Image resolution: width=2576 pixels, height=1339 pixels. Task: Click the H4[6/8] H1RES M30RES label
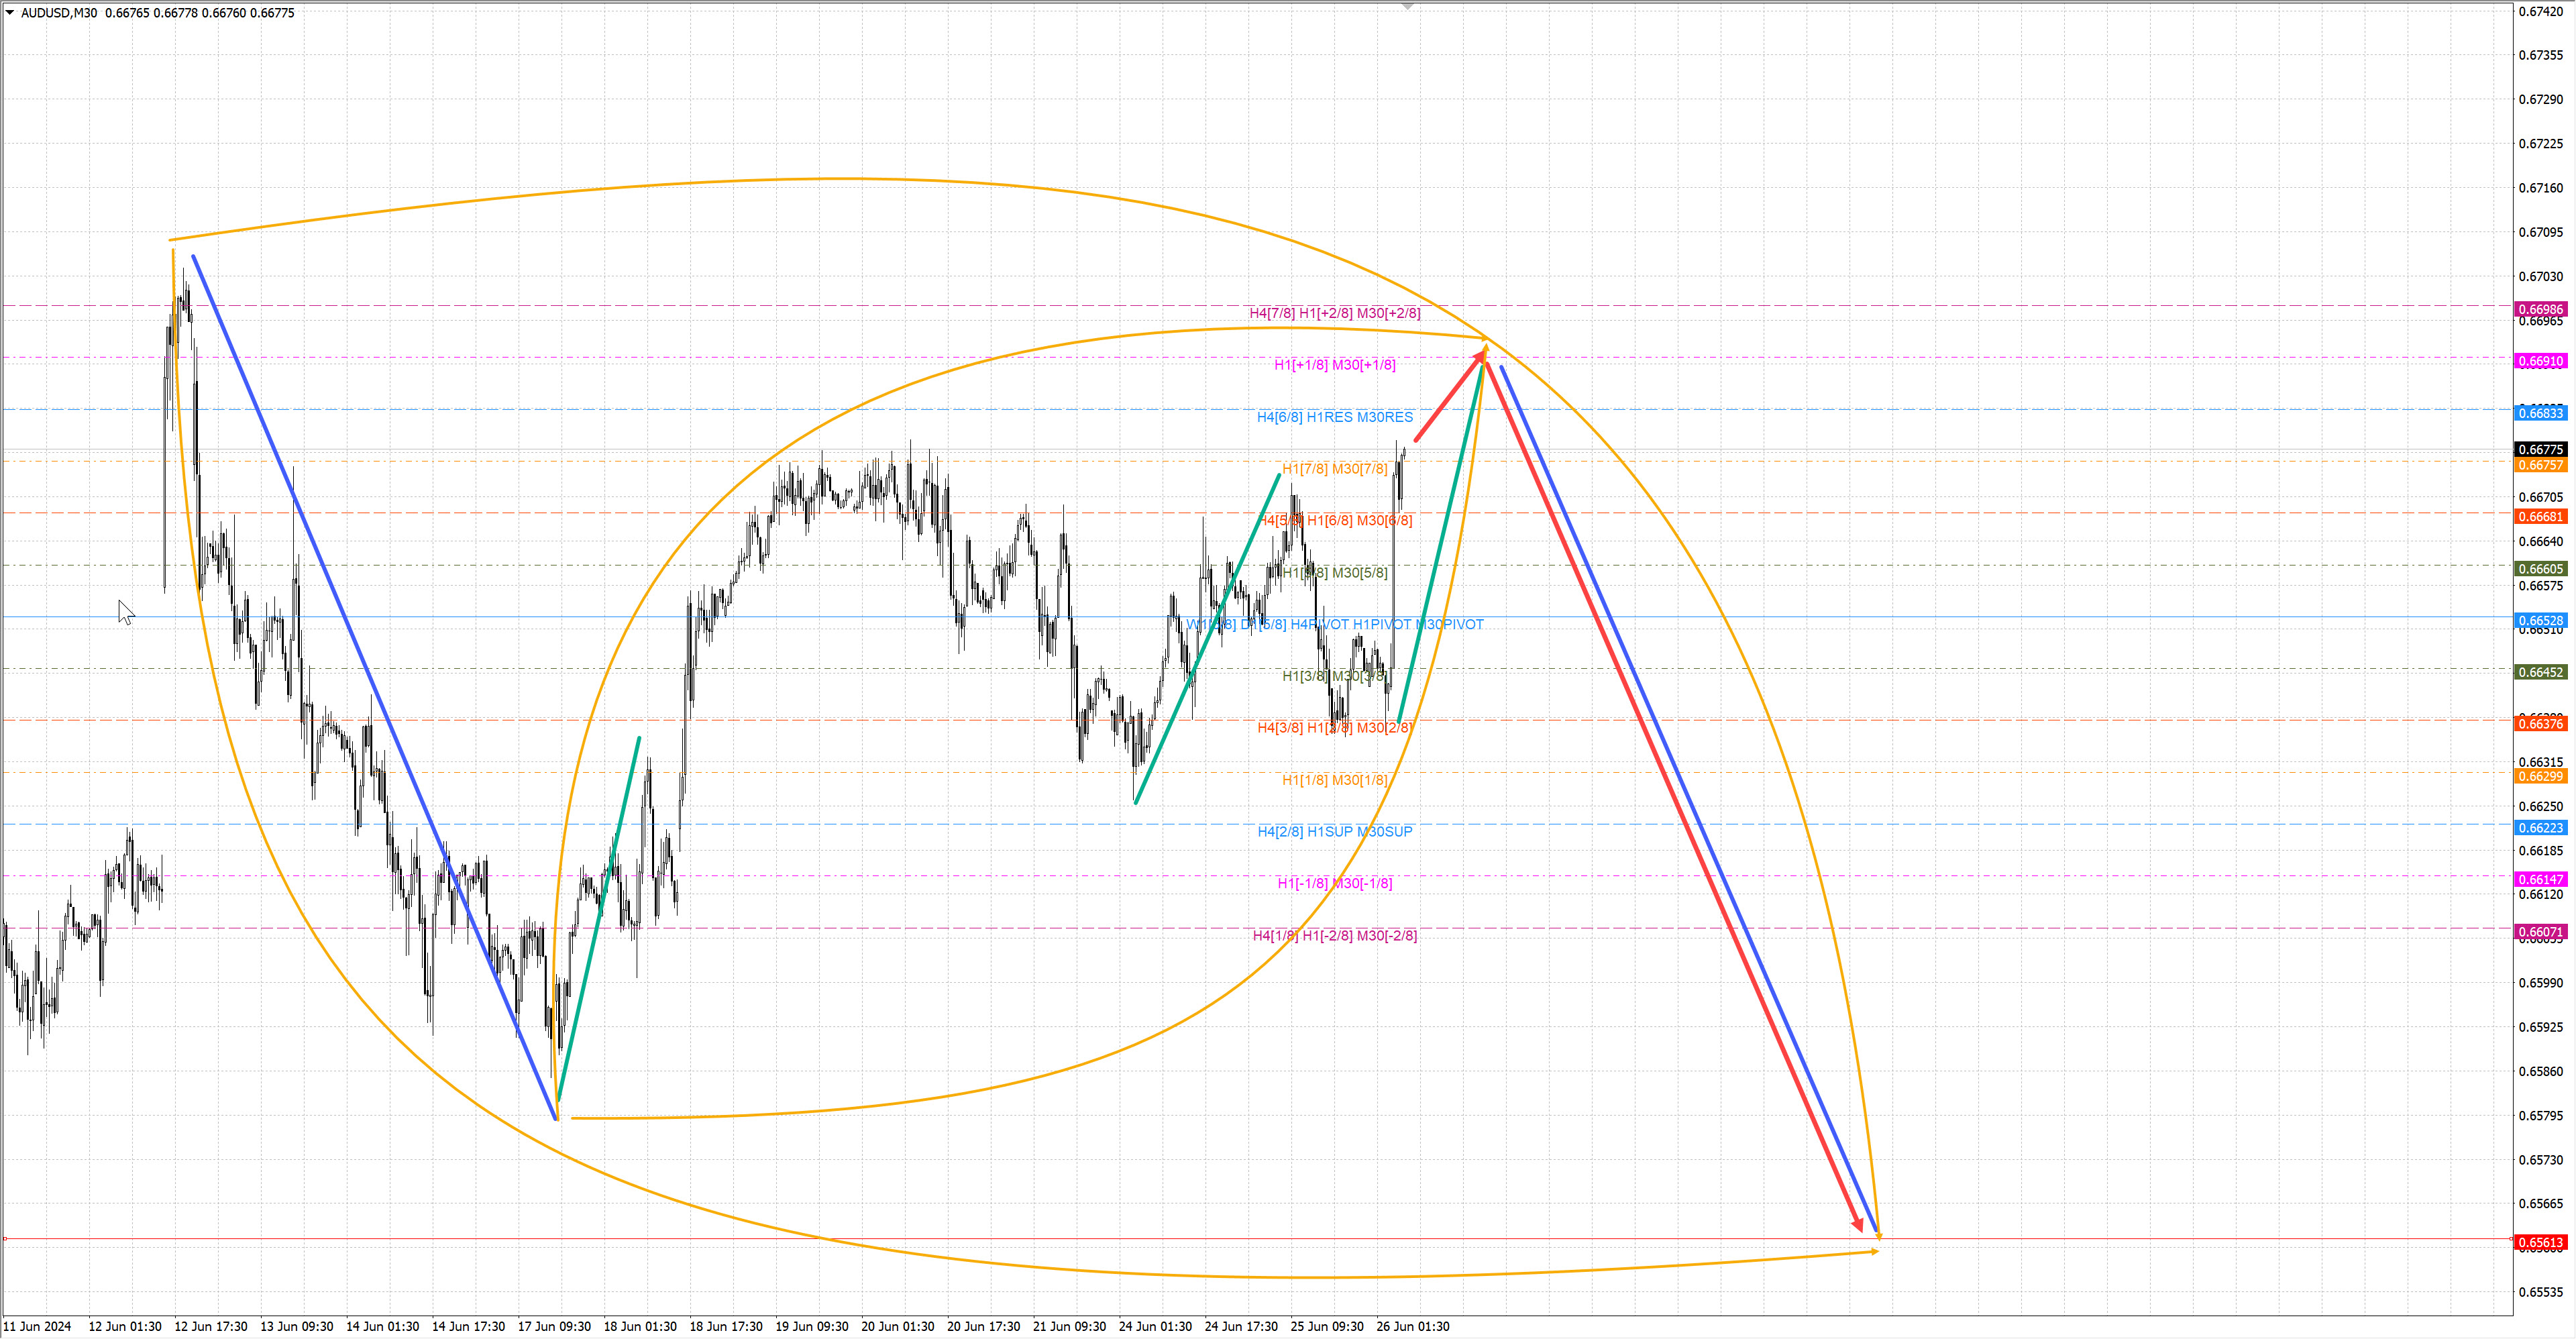pyautogui.click(x=1334, y=417)
